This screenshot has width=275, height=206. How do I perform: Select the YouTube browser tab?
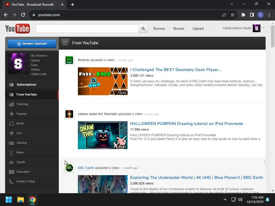tap(34, 5)
